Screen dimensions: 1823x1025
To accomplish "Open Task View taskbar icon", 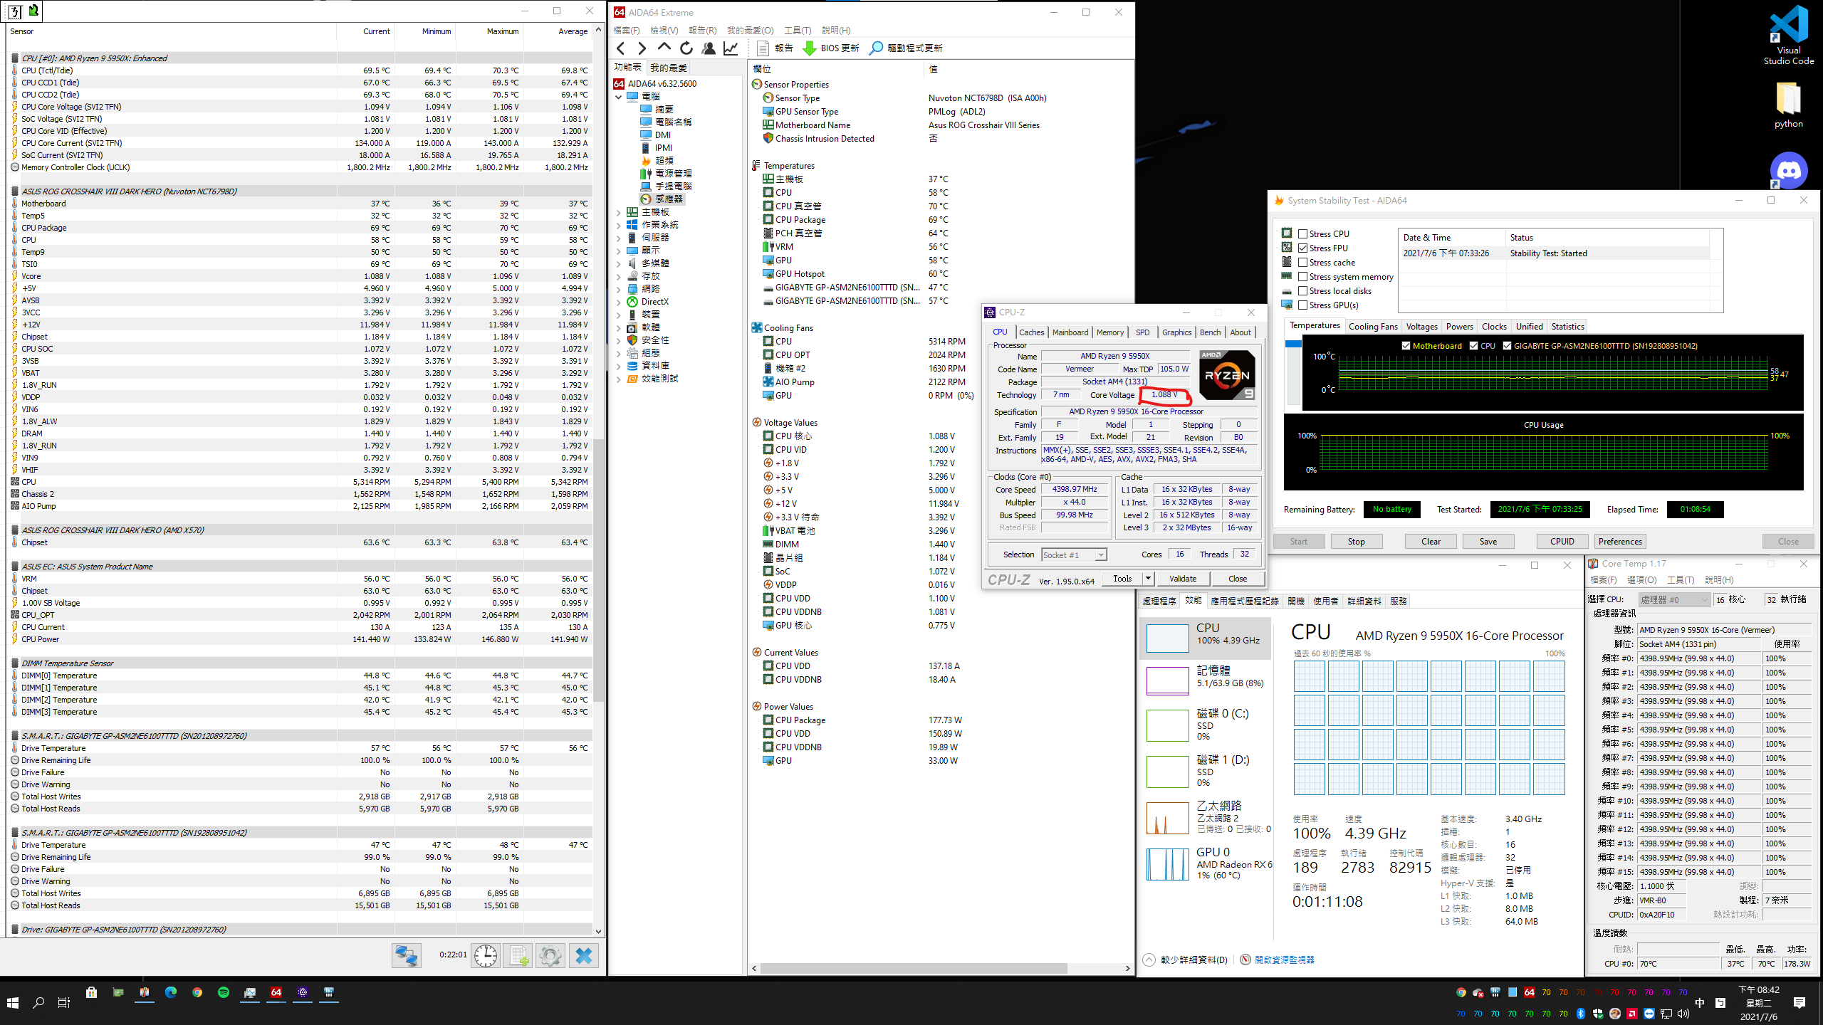I will [x=64, y=1002].
